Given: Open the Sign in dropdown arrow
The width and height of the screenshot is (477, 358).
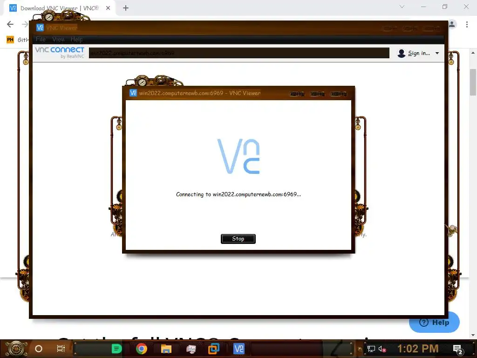Looking at the screenshot, I should pos(437,53).
